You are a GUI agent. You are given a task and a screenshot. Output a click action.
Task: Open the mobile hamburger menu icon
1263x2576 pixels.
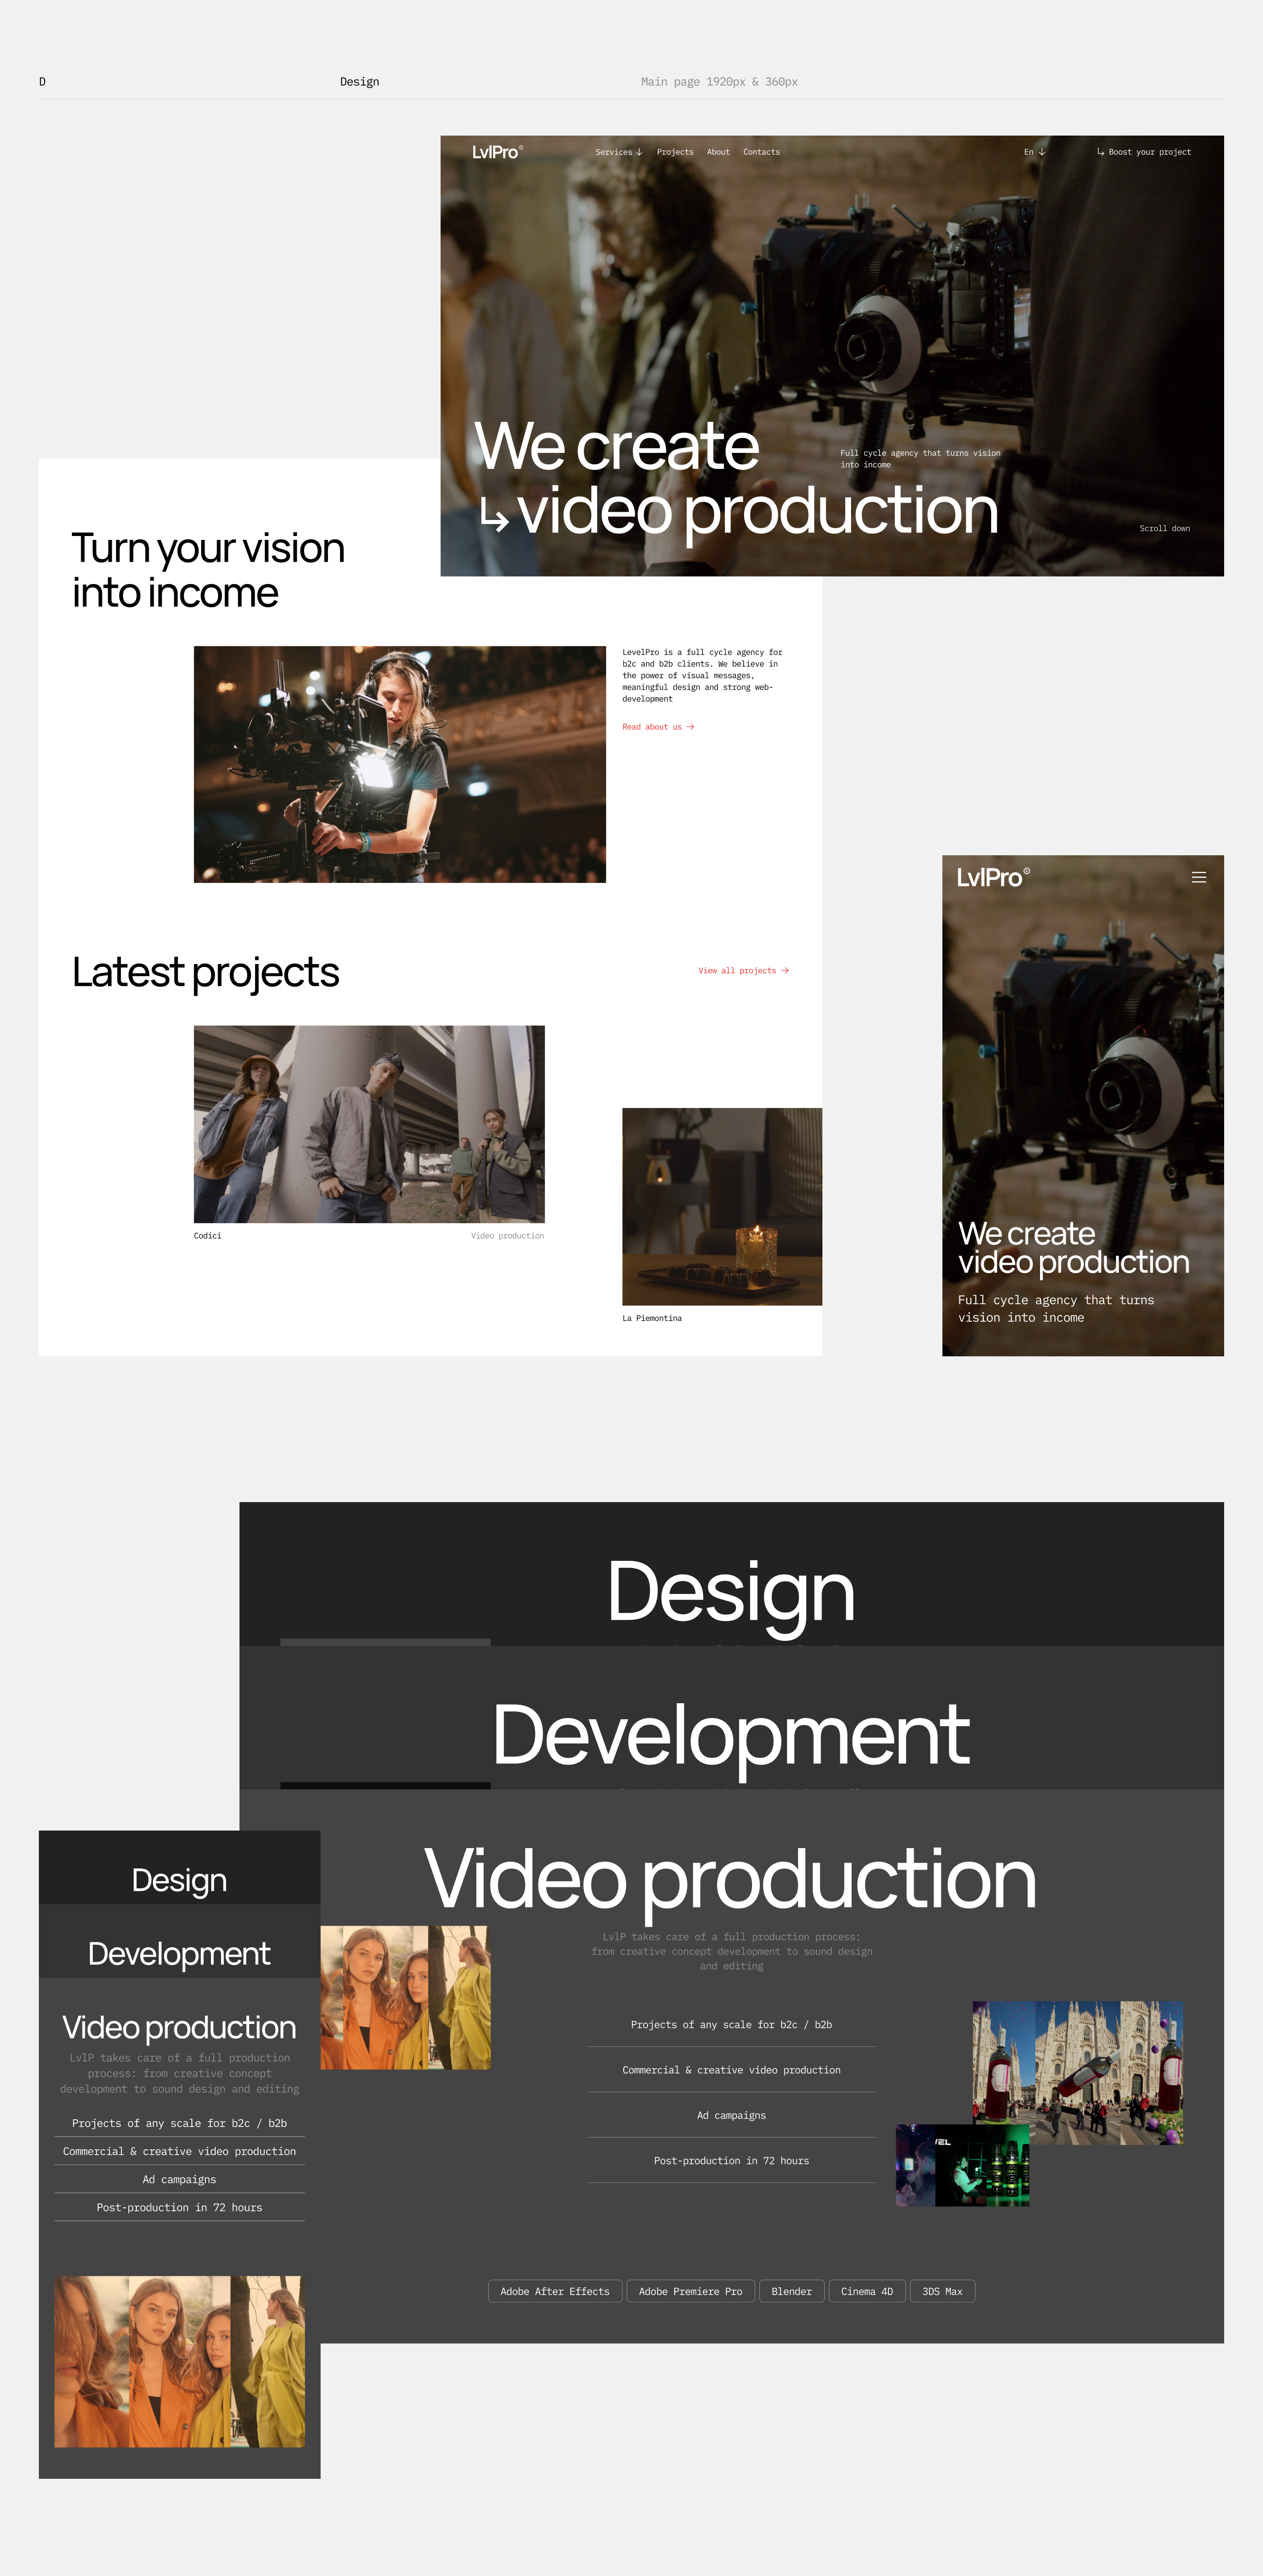1198,877
